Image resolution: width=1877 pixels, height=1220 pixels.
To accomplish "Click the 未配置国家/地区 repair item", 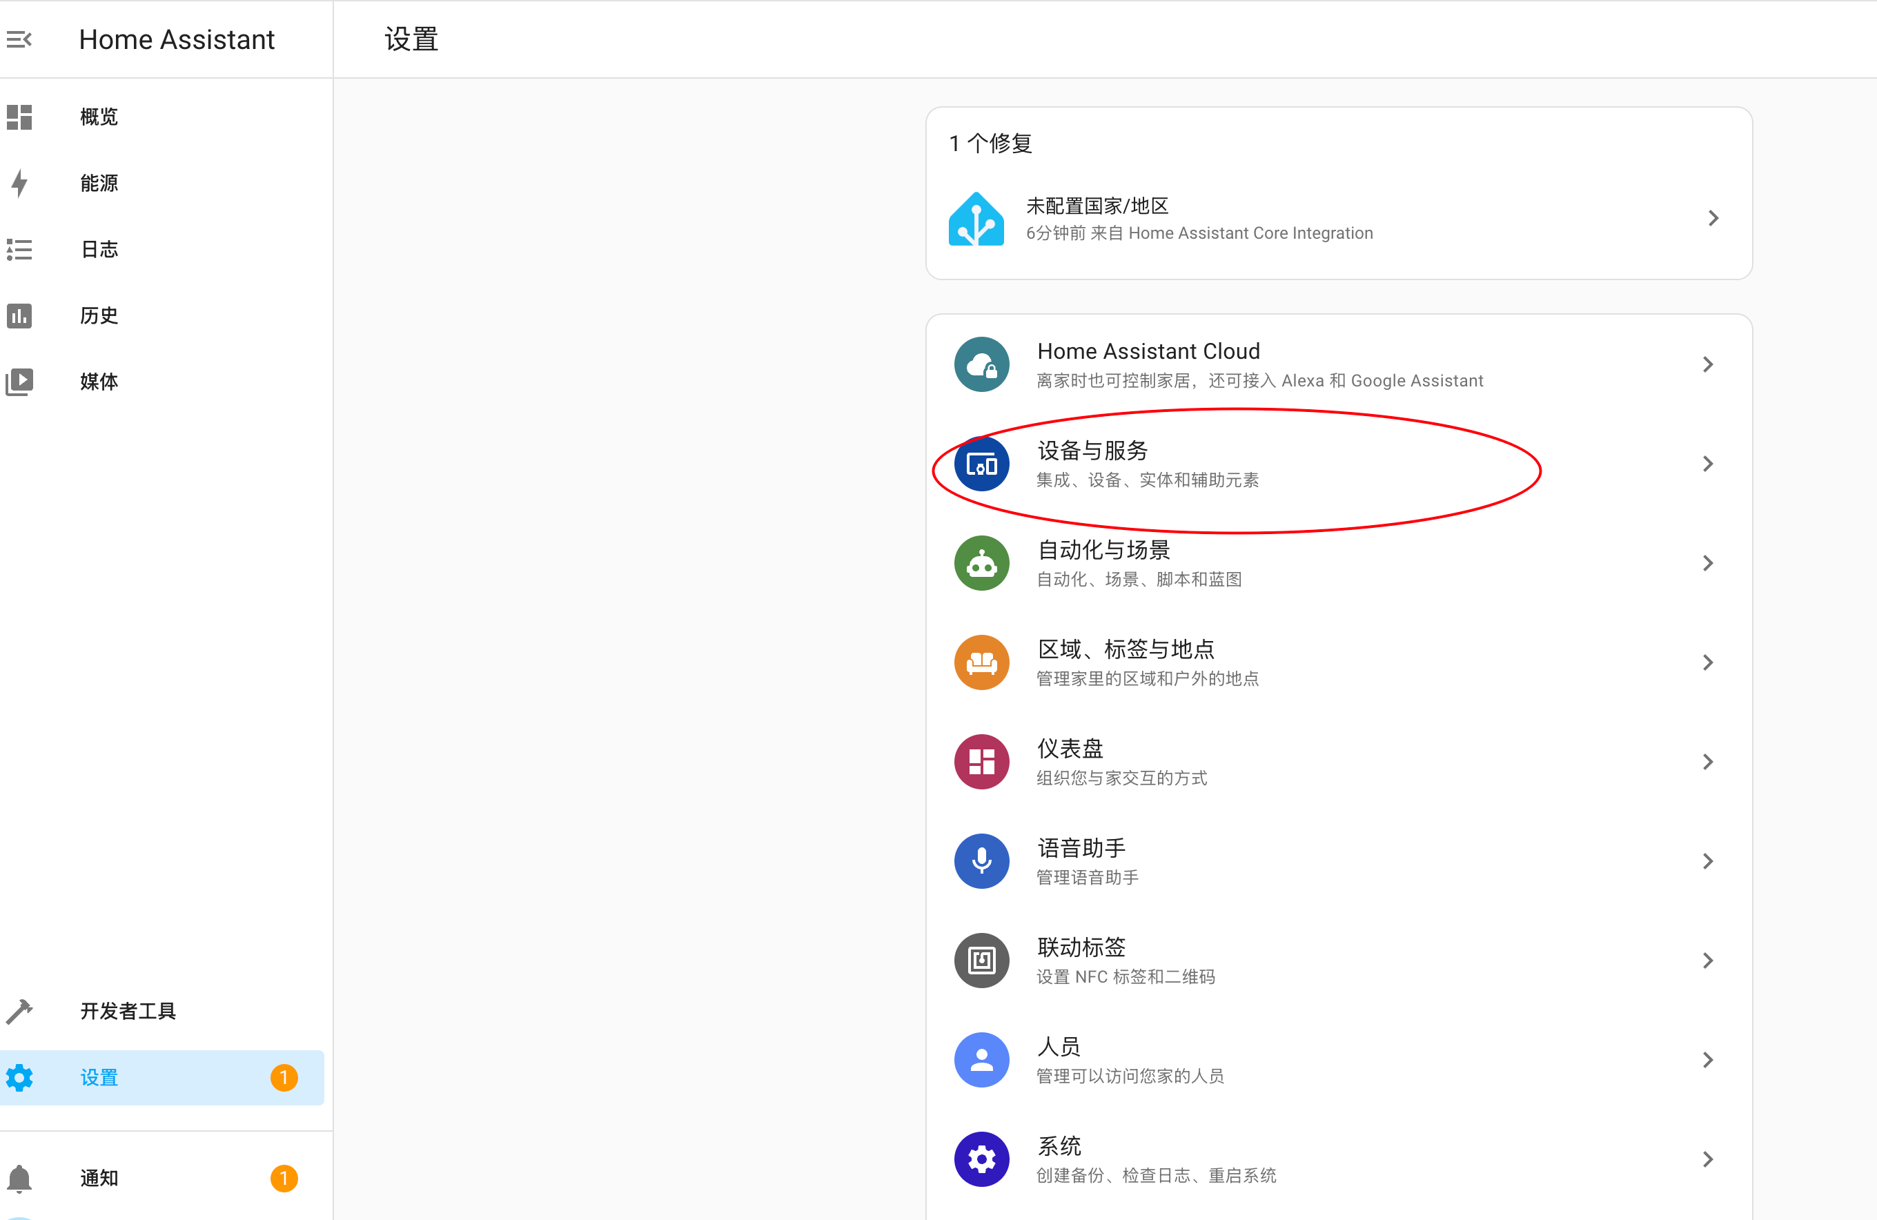I will click(1199, 219).
